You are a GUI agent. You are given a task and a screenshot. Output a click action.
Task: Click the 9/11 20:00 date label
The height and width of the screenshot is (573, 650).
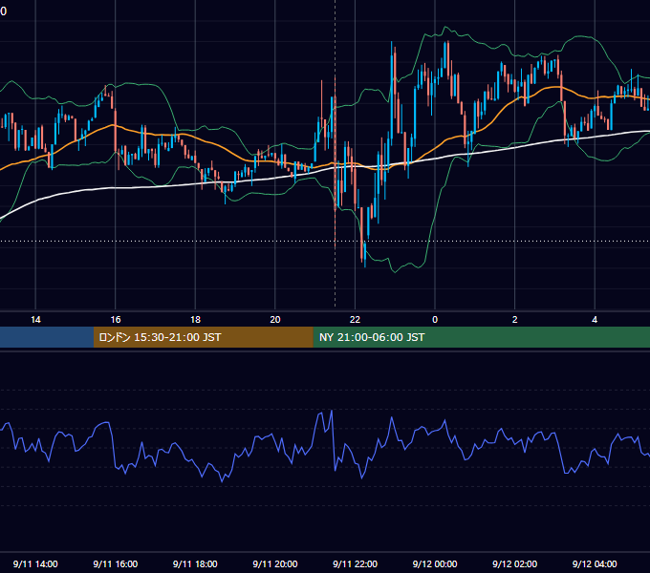pyautogui.click(x=275, y=563)
